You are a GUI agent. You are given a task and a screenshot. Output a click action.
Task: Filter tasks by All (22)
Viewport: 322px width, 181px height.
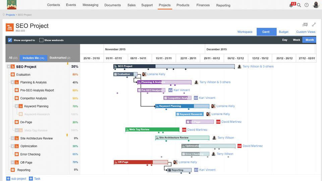click(x=13, y=58)
